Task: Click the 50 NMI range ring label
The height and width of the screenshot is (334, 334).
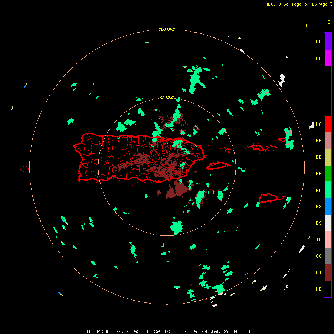Action: [167, 98]
